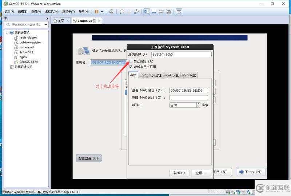Pause the virtual machine from the toolbar

click(97, 12)
